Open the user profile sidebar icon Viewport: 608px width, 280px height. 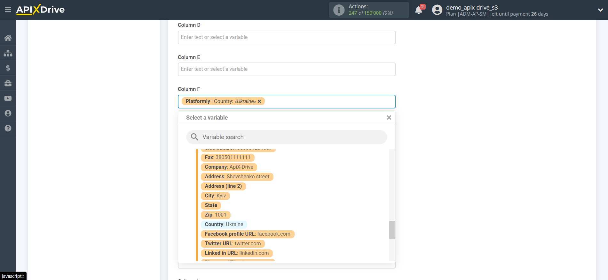click(8, 113)
